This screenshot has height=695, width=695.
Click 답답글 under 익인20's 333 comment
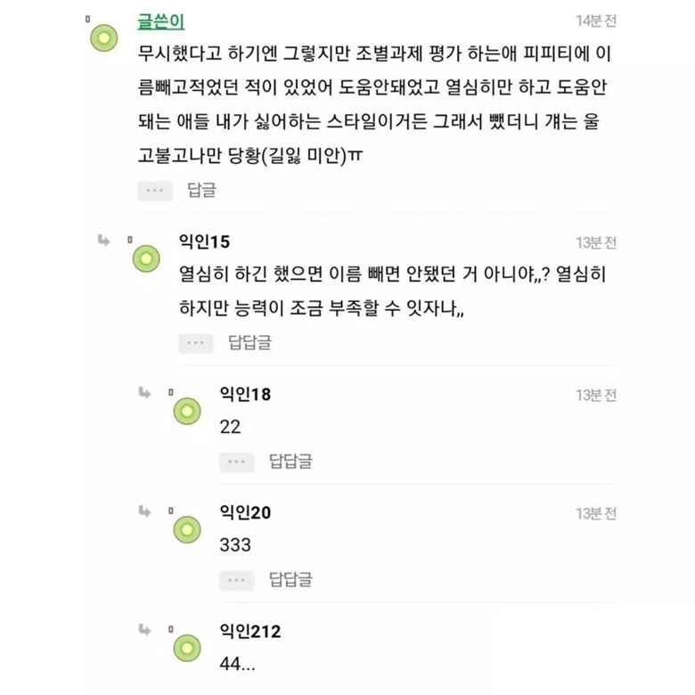(290, 580)
